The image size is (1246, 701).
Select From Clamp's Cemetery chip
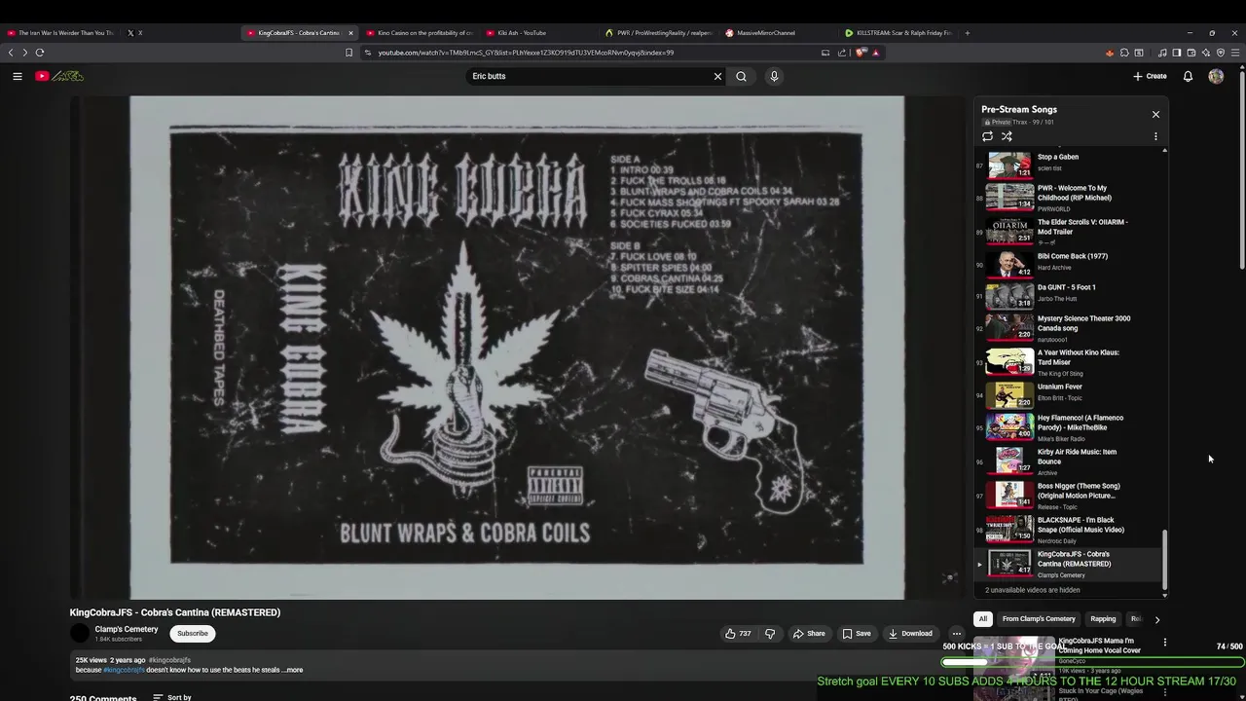1039,619
